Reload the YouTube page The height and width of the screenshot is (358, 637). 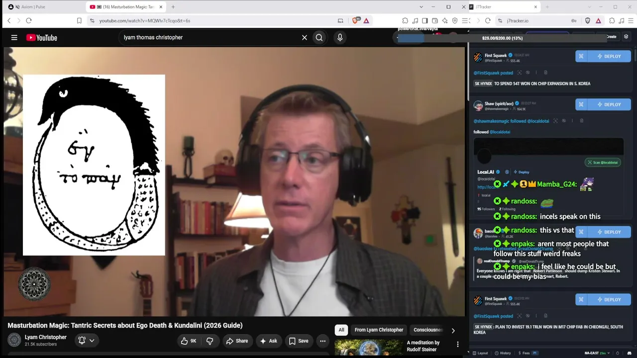[29, 20]
